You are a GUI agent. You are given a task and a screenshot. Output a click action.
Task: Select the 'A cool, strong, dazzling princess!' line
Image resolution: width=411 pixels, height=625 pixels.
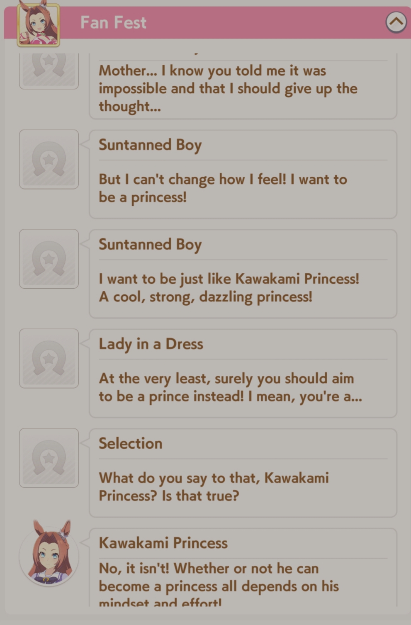pyautogui.click(x=205, y=297)
